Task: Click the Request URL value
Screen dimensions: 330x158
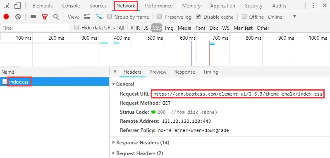Action: point(238,94)
